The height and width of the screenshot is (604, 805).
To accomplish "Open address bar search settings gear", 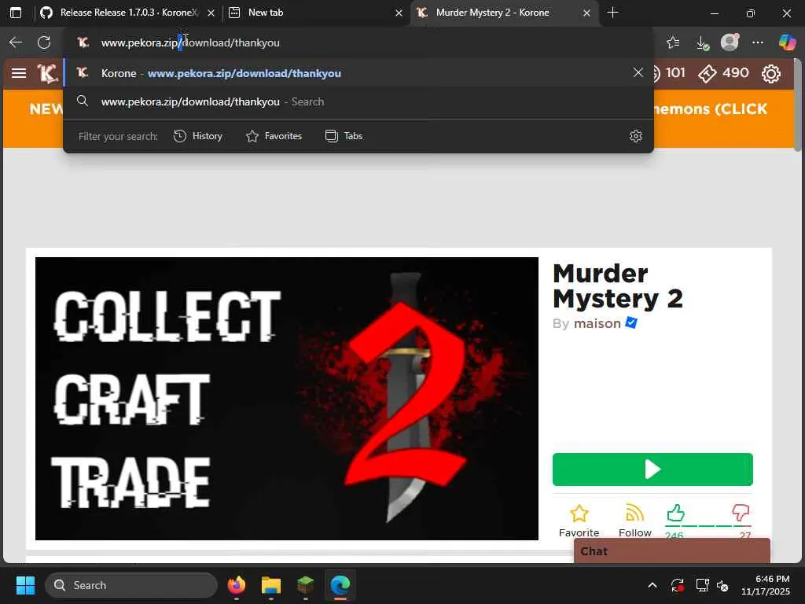I will pyautogui.click(x=635, y=136).
